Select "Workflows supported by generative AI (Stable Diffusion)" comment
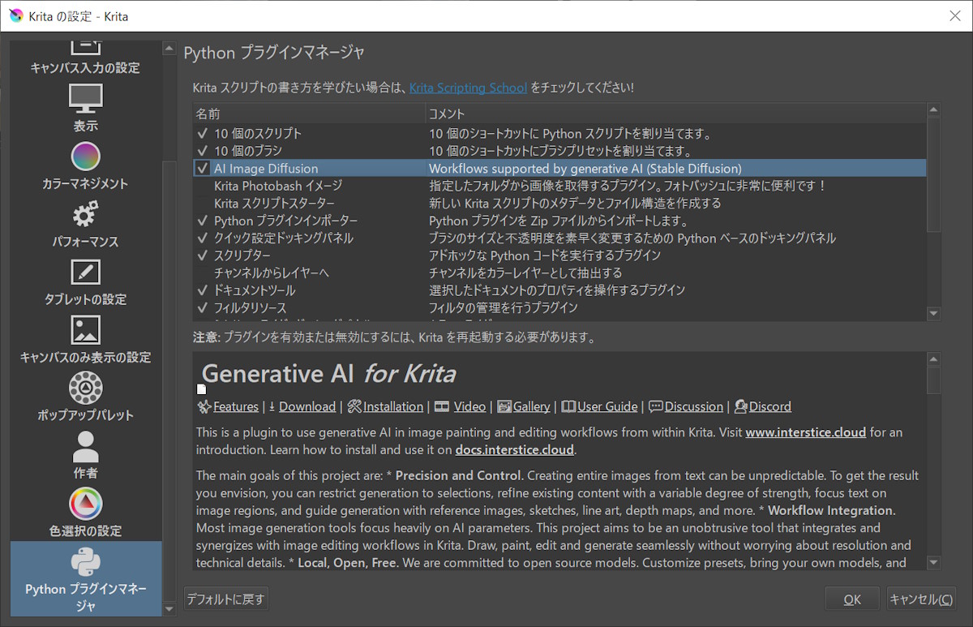 click(585, 169)
